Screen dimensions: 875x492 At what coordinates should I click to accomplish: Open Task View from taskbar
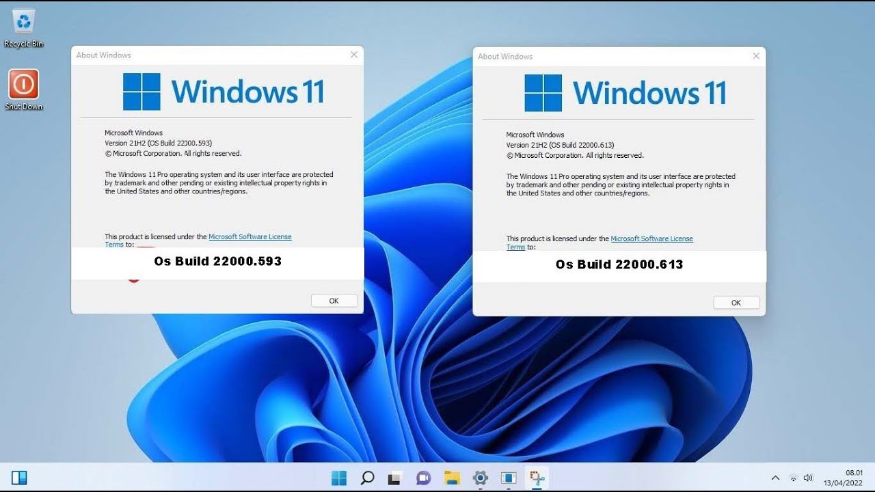tap(394, 478)
